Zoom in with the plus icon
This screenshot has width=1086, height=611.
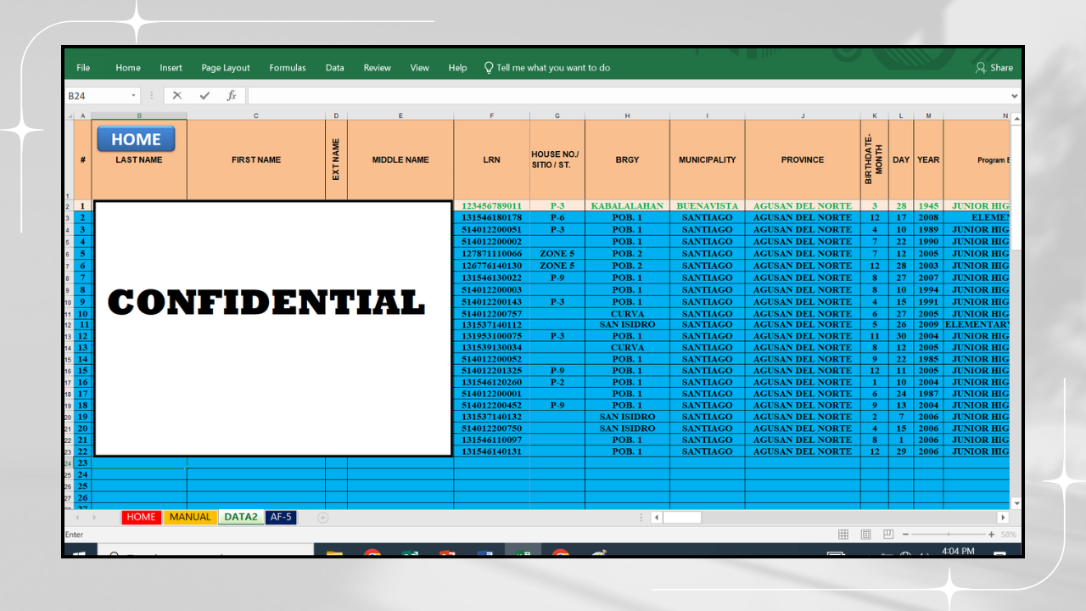click(991, 535)
